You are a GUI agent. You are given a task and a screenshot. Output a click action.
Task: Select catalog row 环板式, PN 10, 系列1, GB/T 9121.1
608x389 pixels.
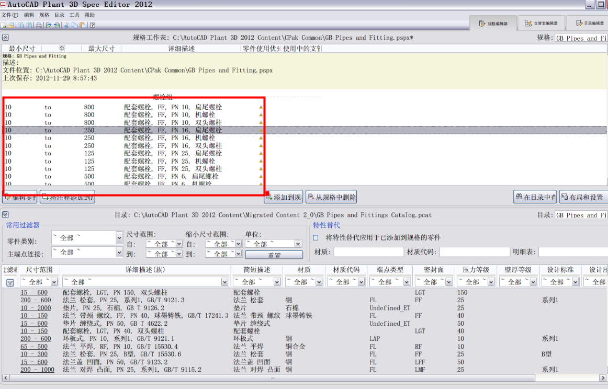click(x=304, y=339)
